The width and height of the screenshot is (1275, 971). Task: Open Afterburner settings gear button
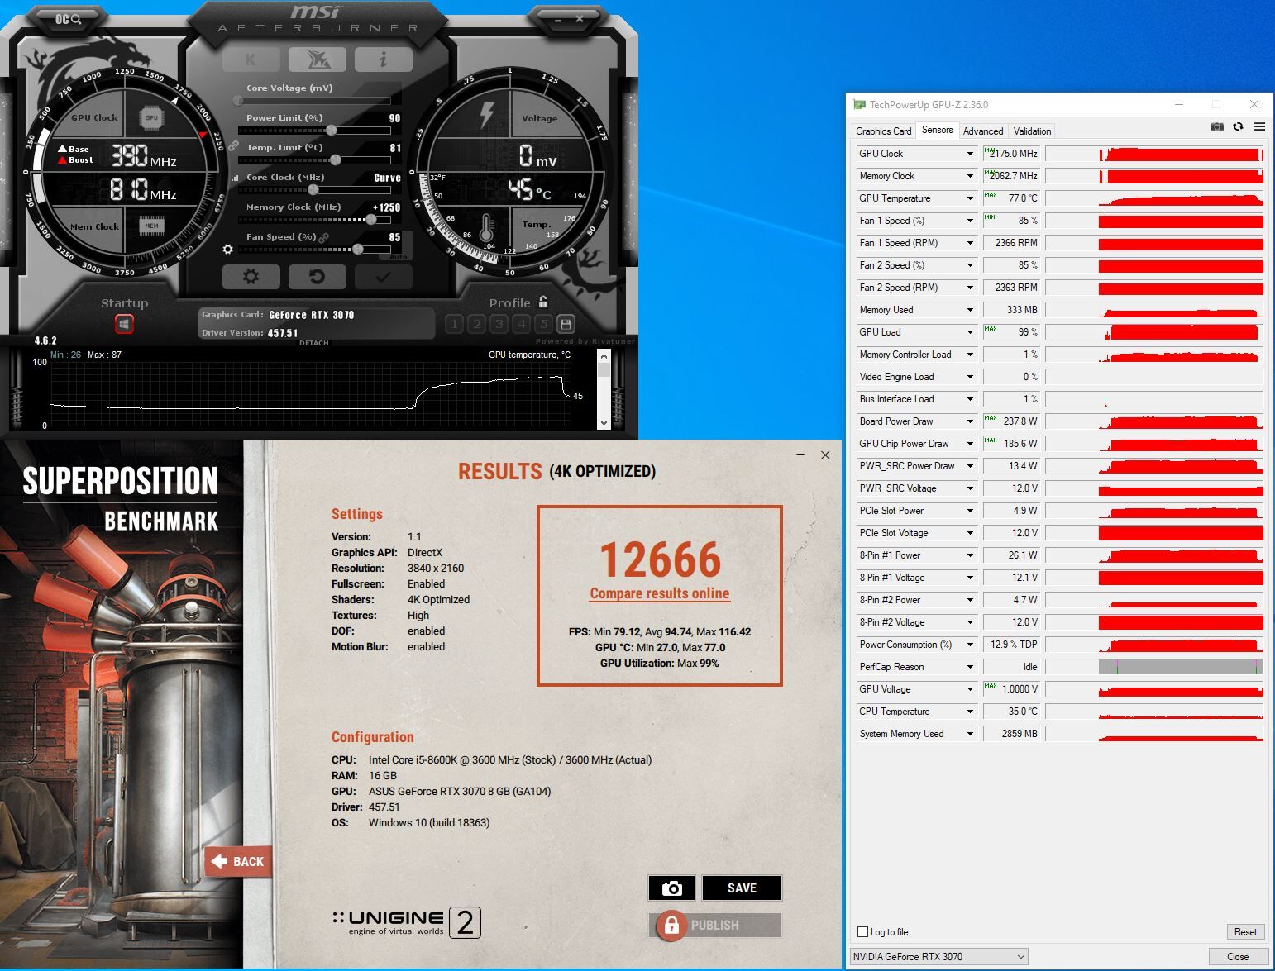(x=251, y=276)
